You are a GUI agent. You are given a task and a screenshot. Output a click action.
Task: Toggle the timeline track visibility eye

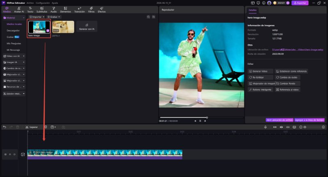click(x=14, y=155)
